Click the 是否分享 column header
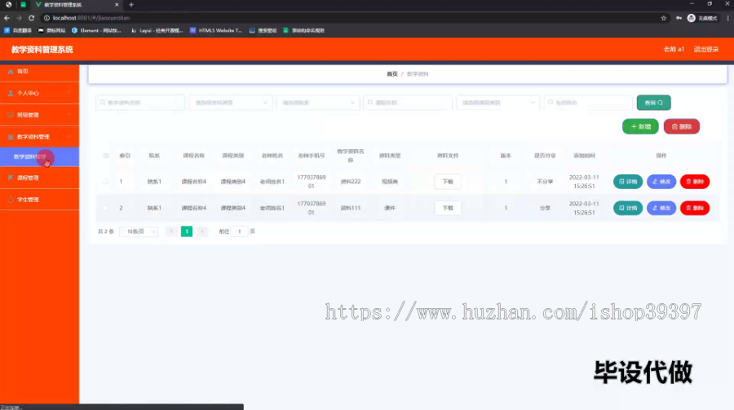The width and height of the screenshot is (734, 410). coord(545,156)
